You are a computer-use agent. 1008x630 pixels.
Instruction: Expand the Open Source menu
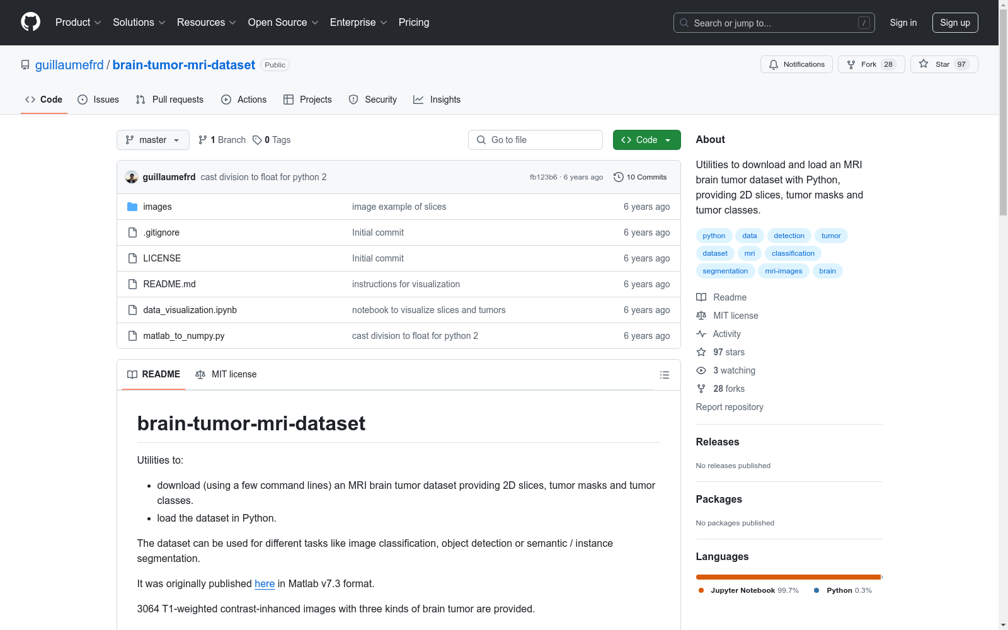[283, 22]
